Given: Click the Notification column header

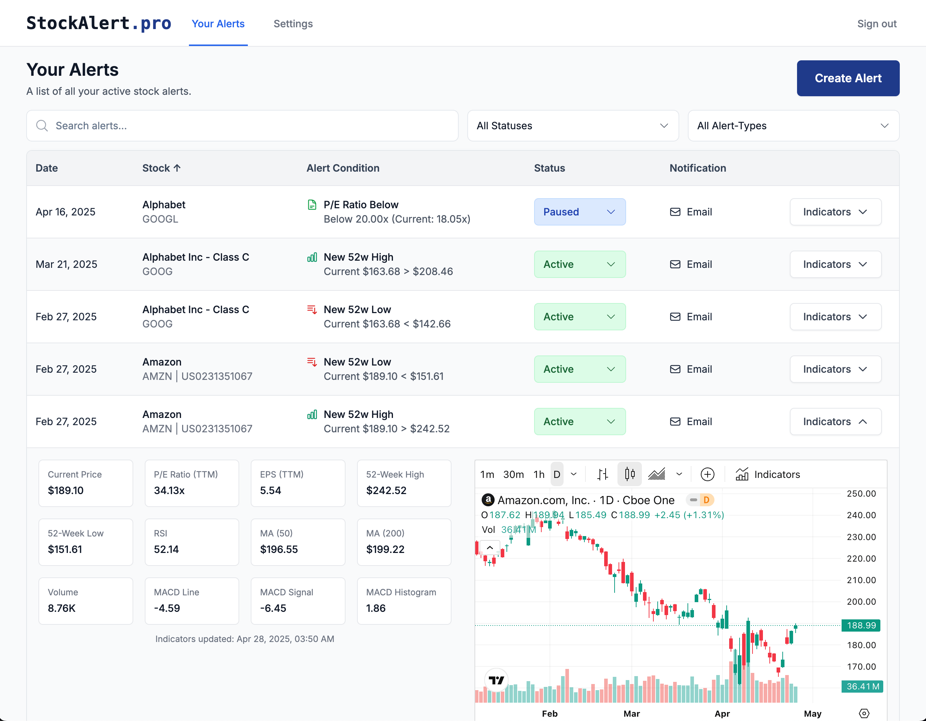Looking at the screenshot, I should click(698, 168).
